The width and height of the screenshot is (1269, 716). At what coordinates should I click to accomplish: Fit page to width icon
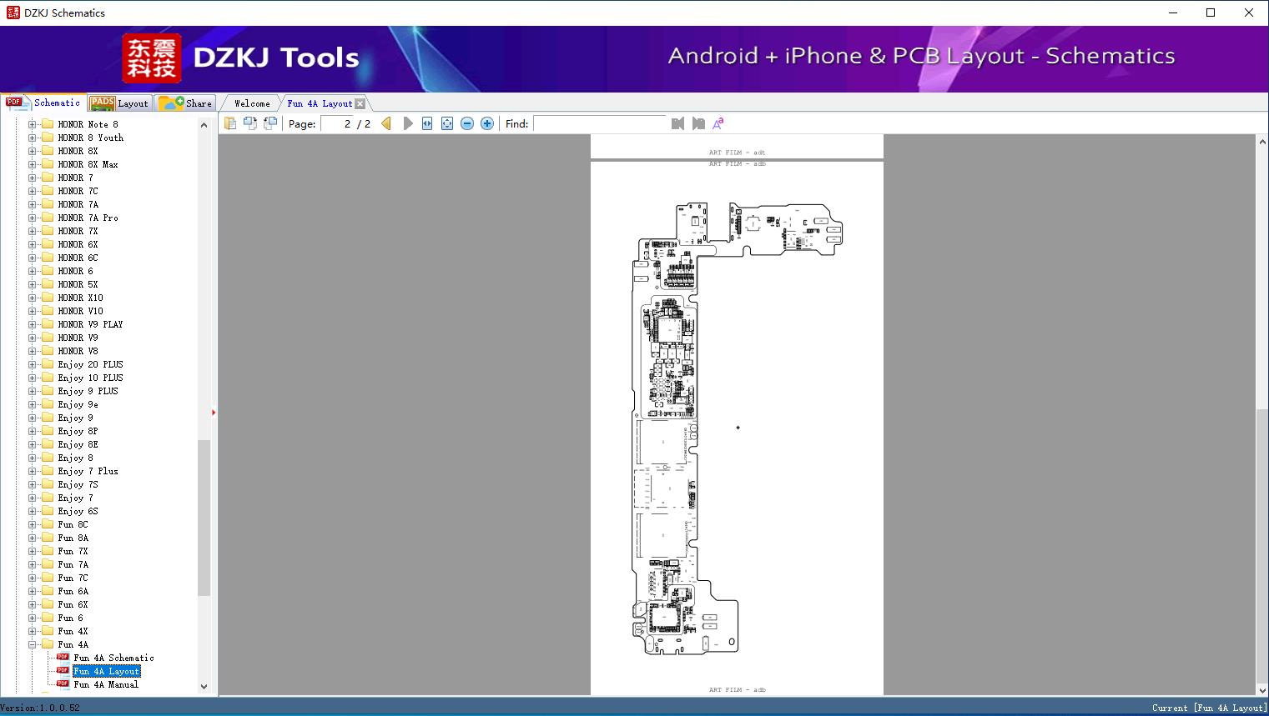pos(427,123)
